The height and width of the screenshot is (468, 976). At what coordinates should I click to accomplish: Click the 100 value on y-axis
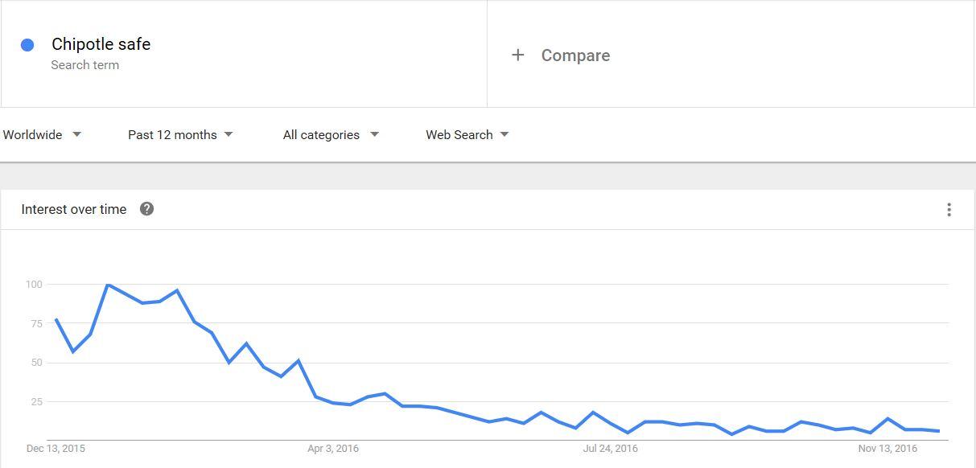(x=33, y=284)
